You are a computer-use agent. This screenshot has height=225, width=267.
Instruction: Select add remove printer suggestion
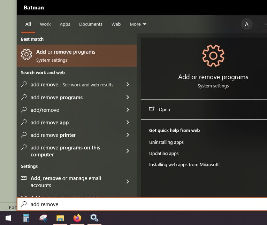(77, 135)
